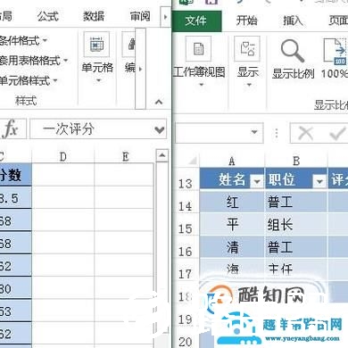Click the vertical scrollbar up arrow
This screenshot has height=348, width=348.
162,155
